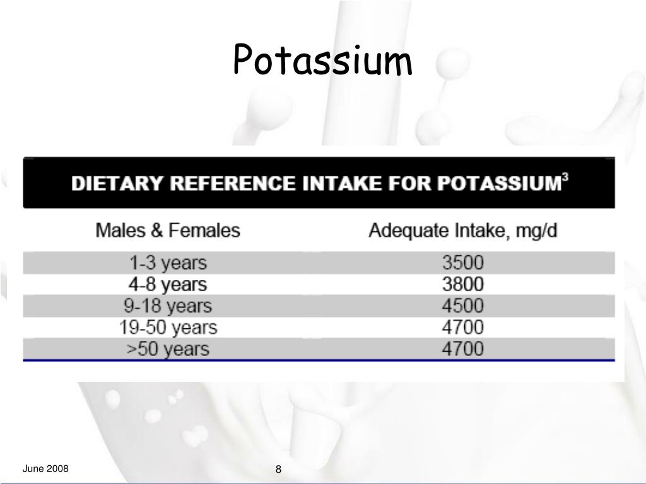
Task: Click the slide title "Potassium"
Action: [322, 60]
